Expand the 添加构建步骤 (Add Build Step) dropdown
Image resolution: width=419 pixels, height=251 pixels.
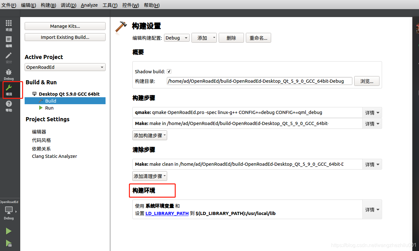[149, 135]
